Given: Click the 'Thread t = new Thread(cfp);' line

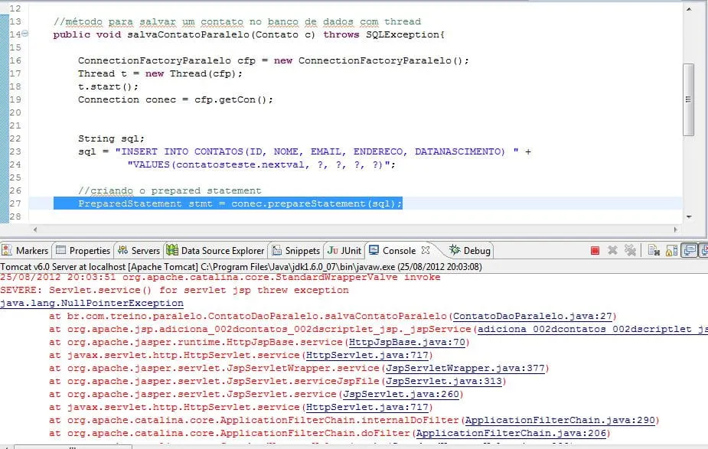Looking at the screenshot, I should pos(160,73).
